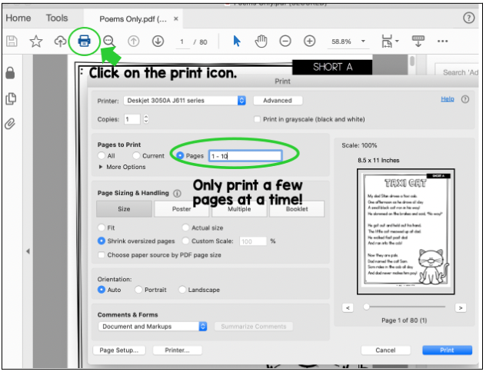Tick Choose paper source by PDF page size

point(101,255)
